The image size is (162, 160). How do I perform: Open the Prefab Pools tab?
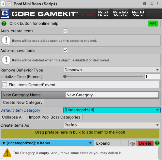coord(121,14)
